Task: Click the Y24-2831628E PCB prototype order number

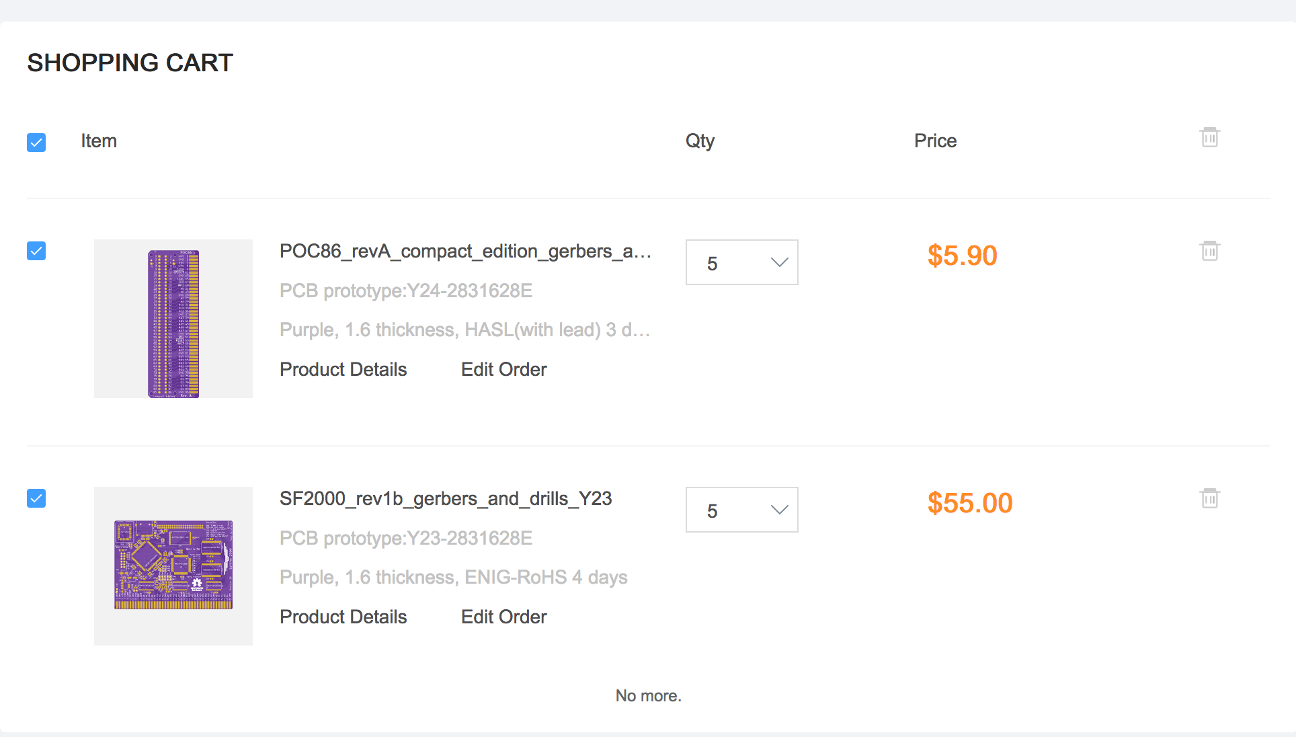Action: tap(406, 290)
